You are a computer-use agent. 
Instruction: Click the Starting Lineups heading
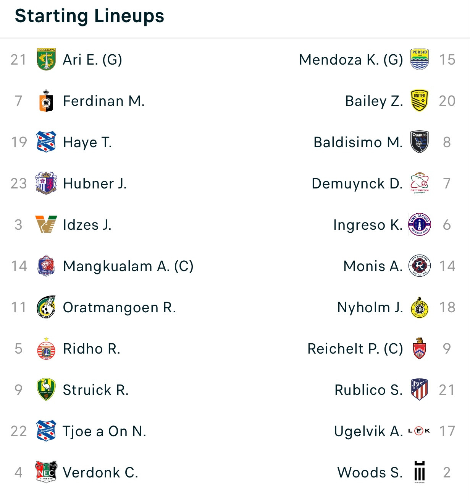pos(89,16)
